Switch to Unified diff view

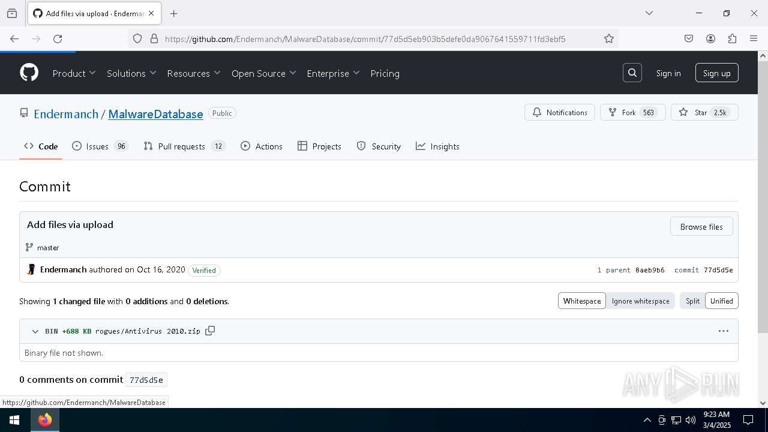[x=722, y=301]
